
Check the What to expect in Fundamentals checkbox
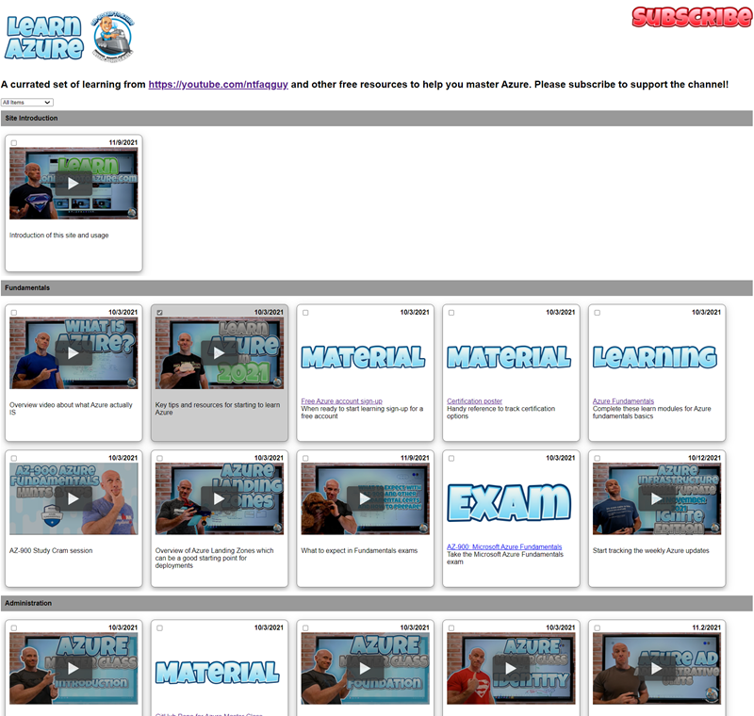pyautogui.click(x=305, y=459)
